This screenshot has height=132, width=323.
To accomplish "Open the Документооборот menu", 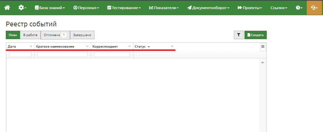I will (208, 8).
